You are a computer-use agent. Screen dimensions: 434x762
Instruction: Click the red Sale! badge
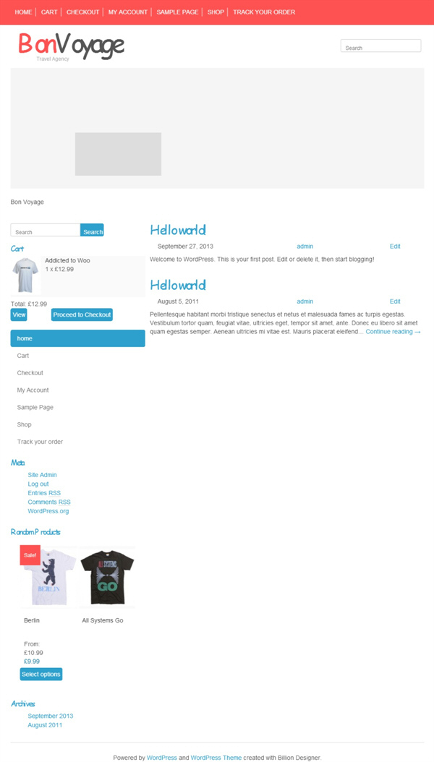click(x=30, y=555)
